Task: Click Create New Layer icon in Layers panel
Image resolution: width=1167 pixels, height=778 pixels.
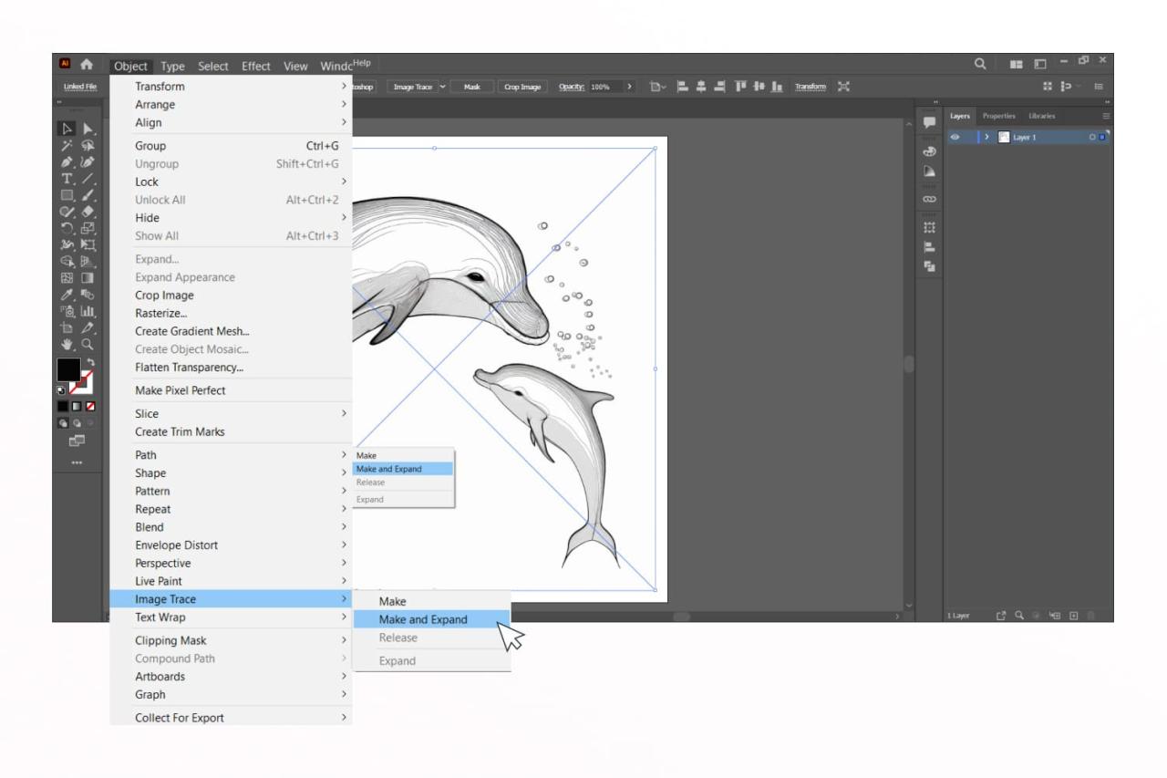Action: tap(1073, 616)
